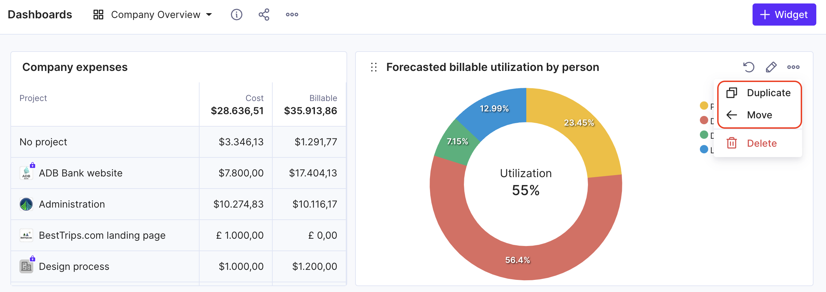
Task: Click the ADB Bank website project logo
Action: 26,173
